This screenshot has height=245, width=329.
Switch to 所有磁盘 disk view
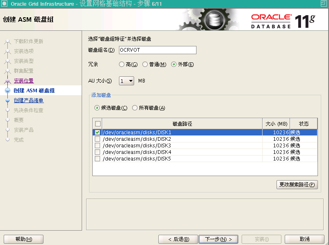click(x=135, y=108)
